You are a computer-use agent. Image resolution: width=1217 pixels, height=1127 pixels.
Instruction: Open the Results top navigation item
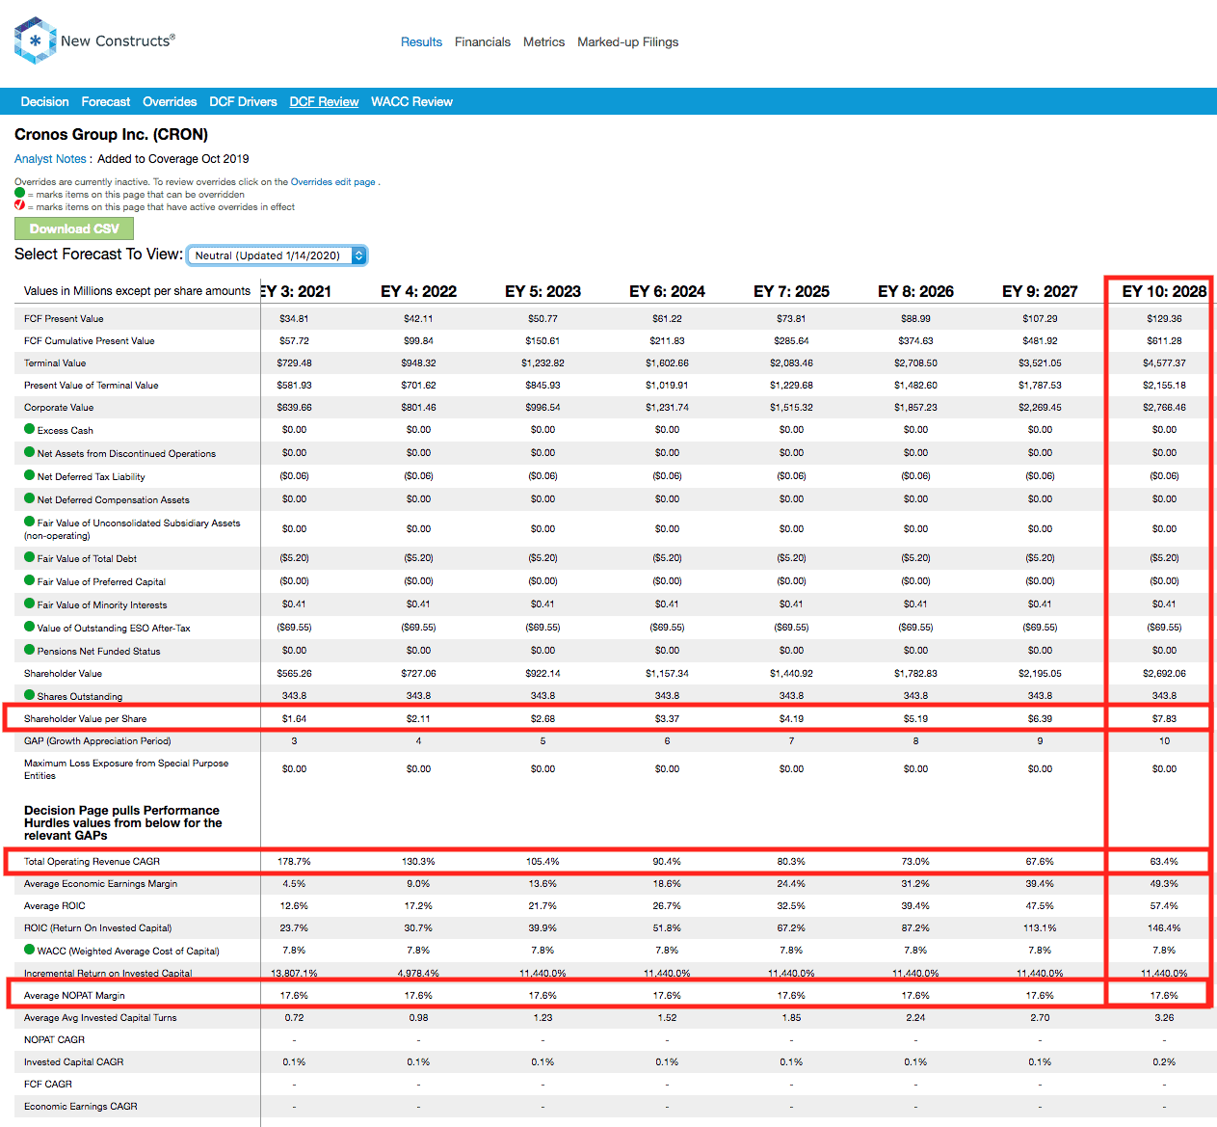[421, 42]
